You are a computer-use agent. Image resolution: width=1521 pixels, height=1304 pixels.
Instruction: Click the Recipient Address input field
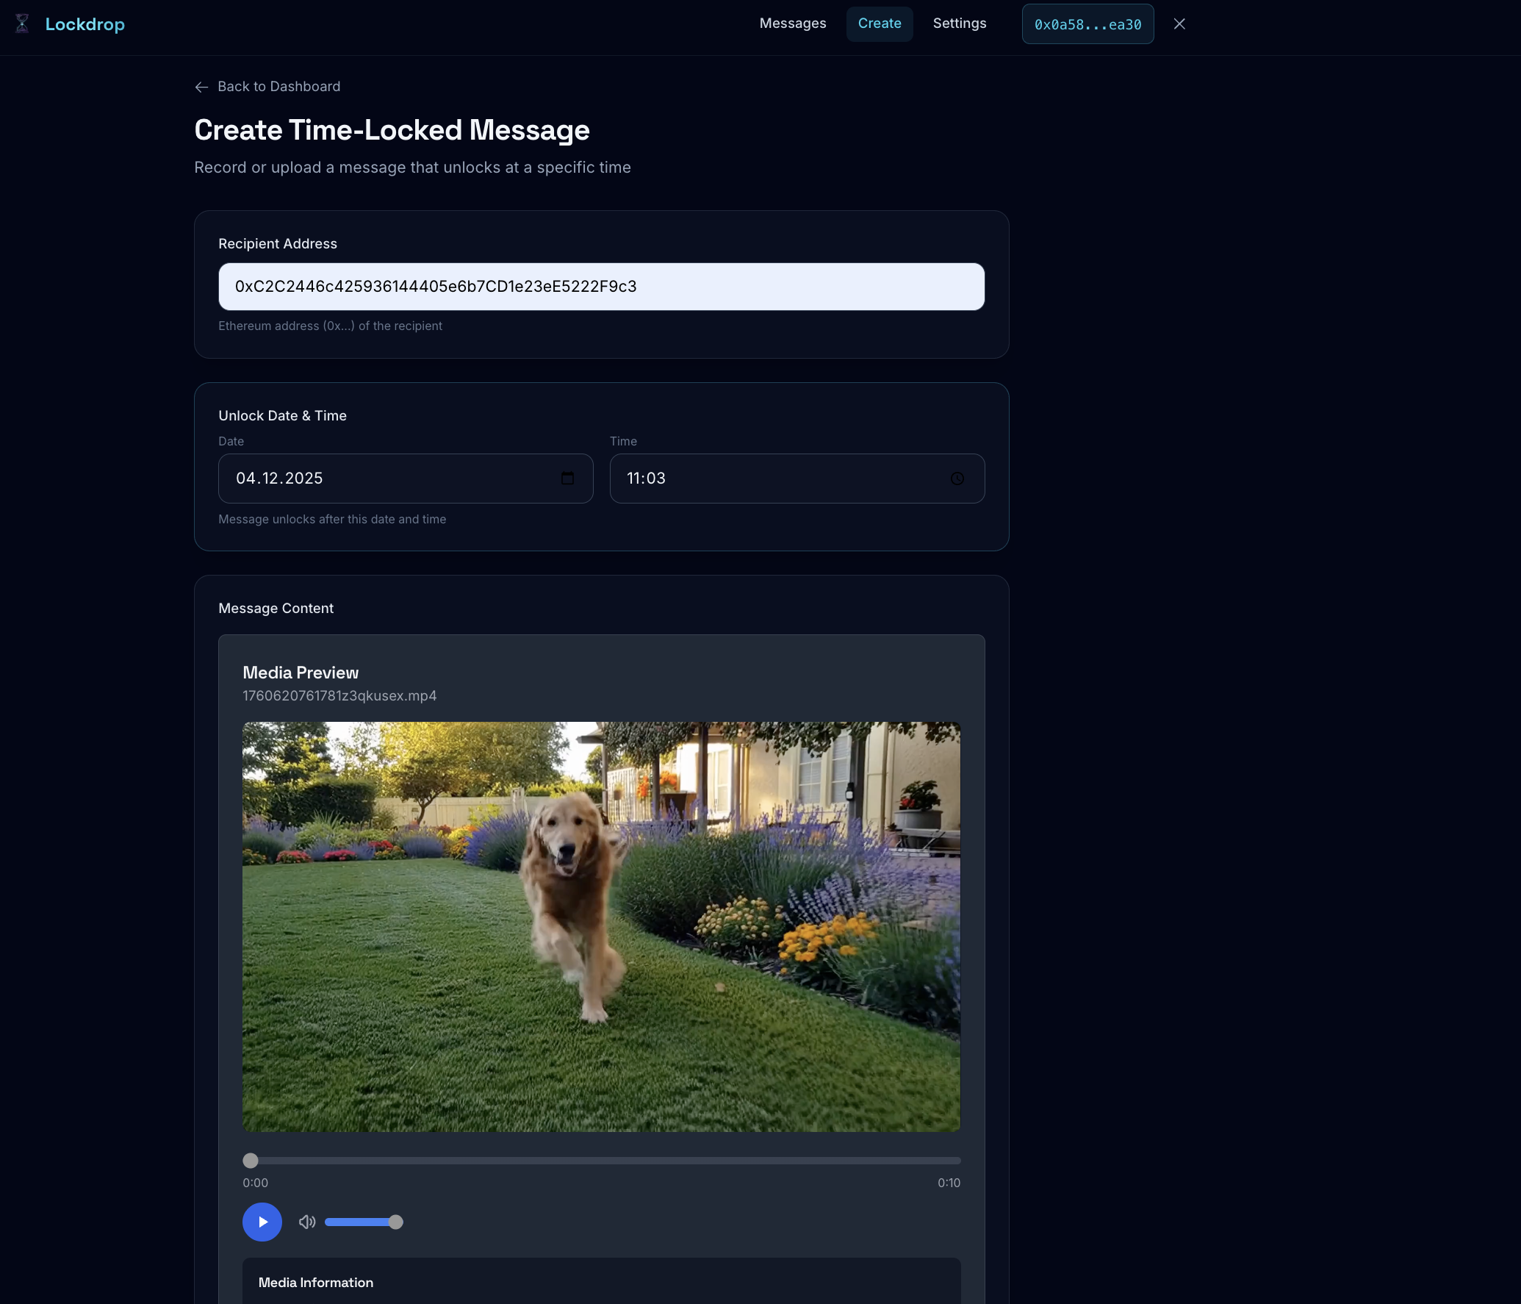[x=600, y=287]
